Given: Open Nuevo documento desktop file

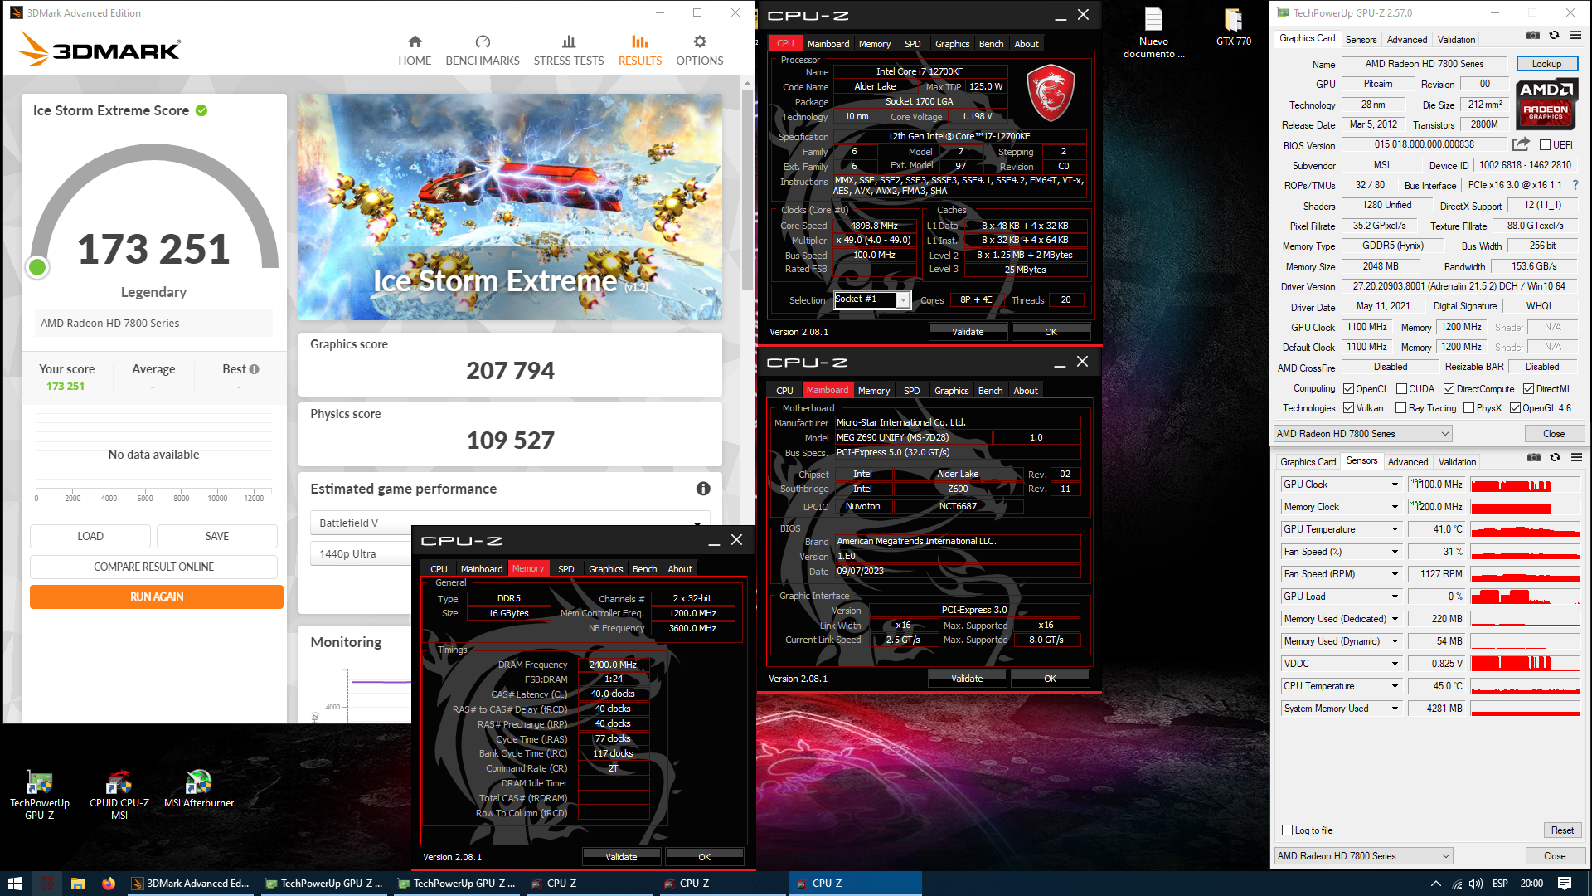Looking at the screenshot, I should point(1153,33).
